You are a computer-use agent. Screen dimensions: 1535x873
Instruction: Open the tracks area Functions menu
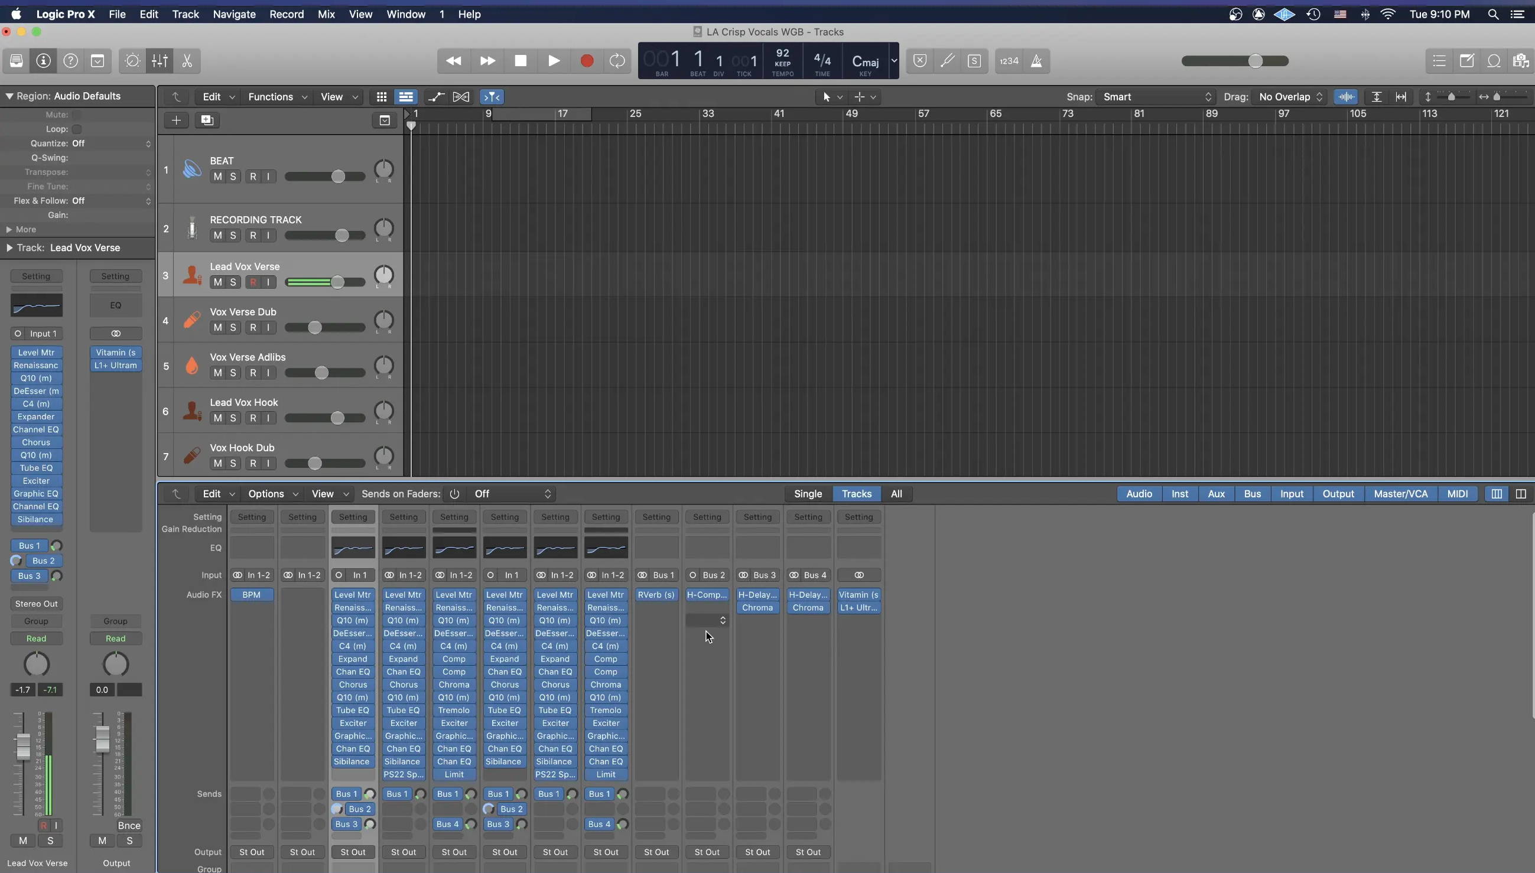click(277, 96)
